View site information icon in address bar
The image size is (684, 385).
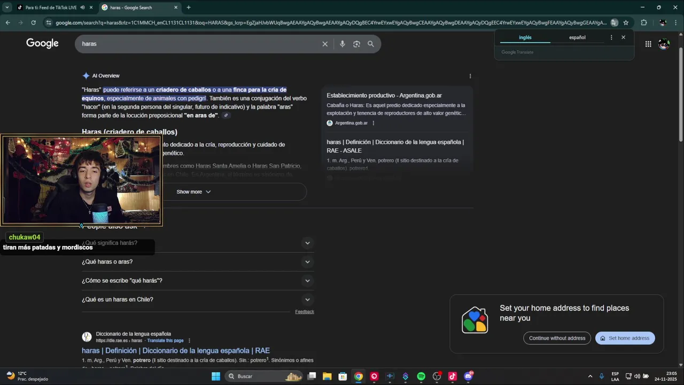click(49, 22)
